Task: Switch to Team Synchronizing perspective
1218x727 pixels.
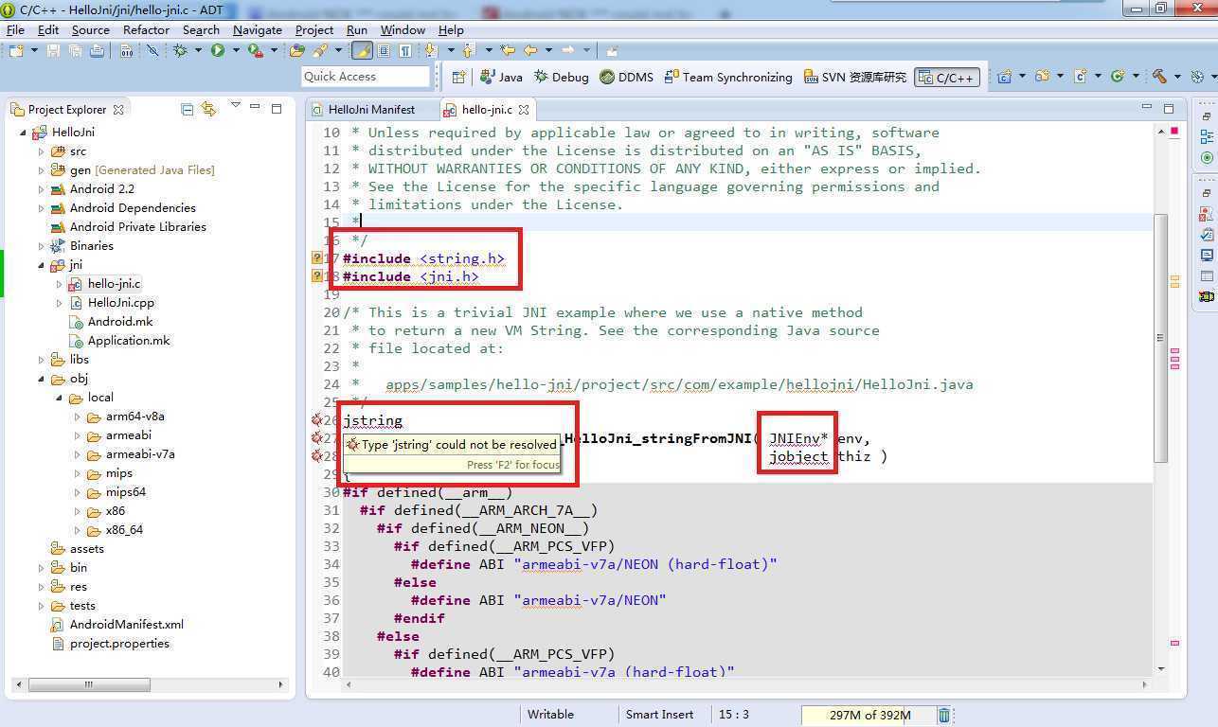Action: click(x=728, y=77)
